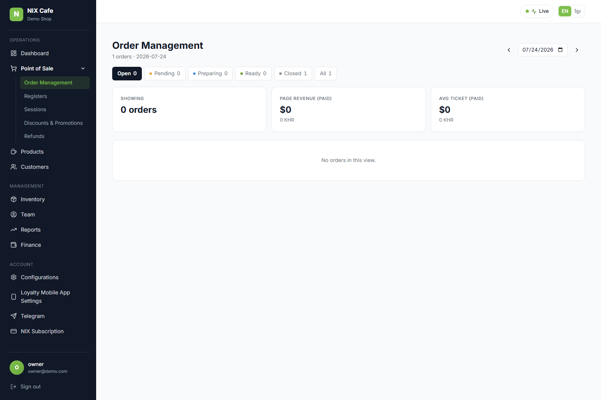Click the NIX Cafe green logo icon

[x=16, y=14]
